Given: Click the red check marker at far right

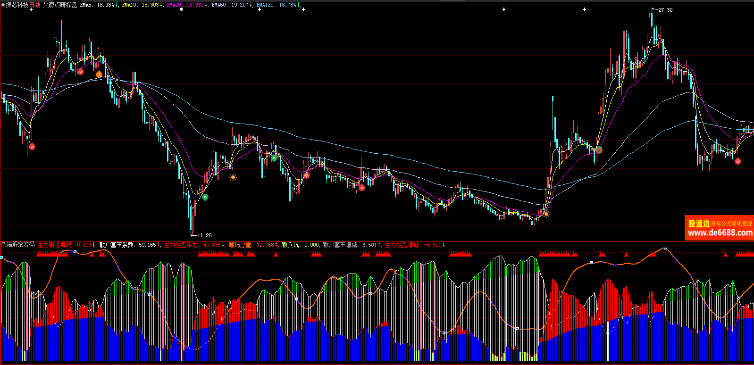Looking at the screenshot, I should tap(738, 161).
